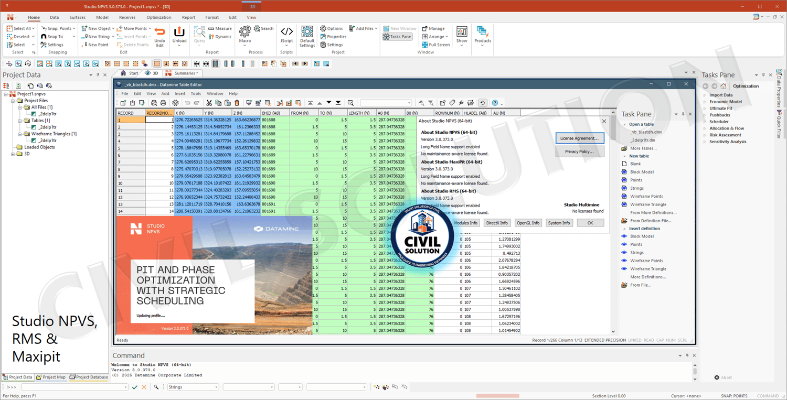787x400 pixels.
Task: Open Default Settings in the ribbon
Action: click(307, 37)
